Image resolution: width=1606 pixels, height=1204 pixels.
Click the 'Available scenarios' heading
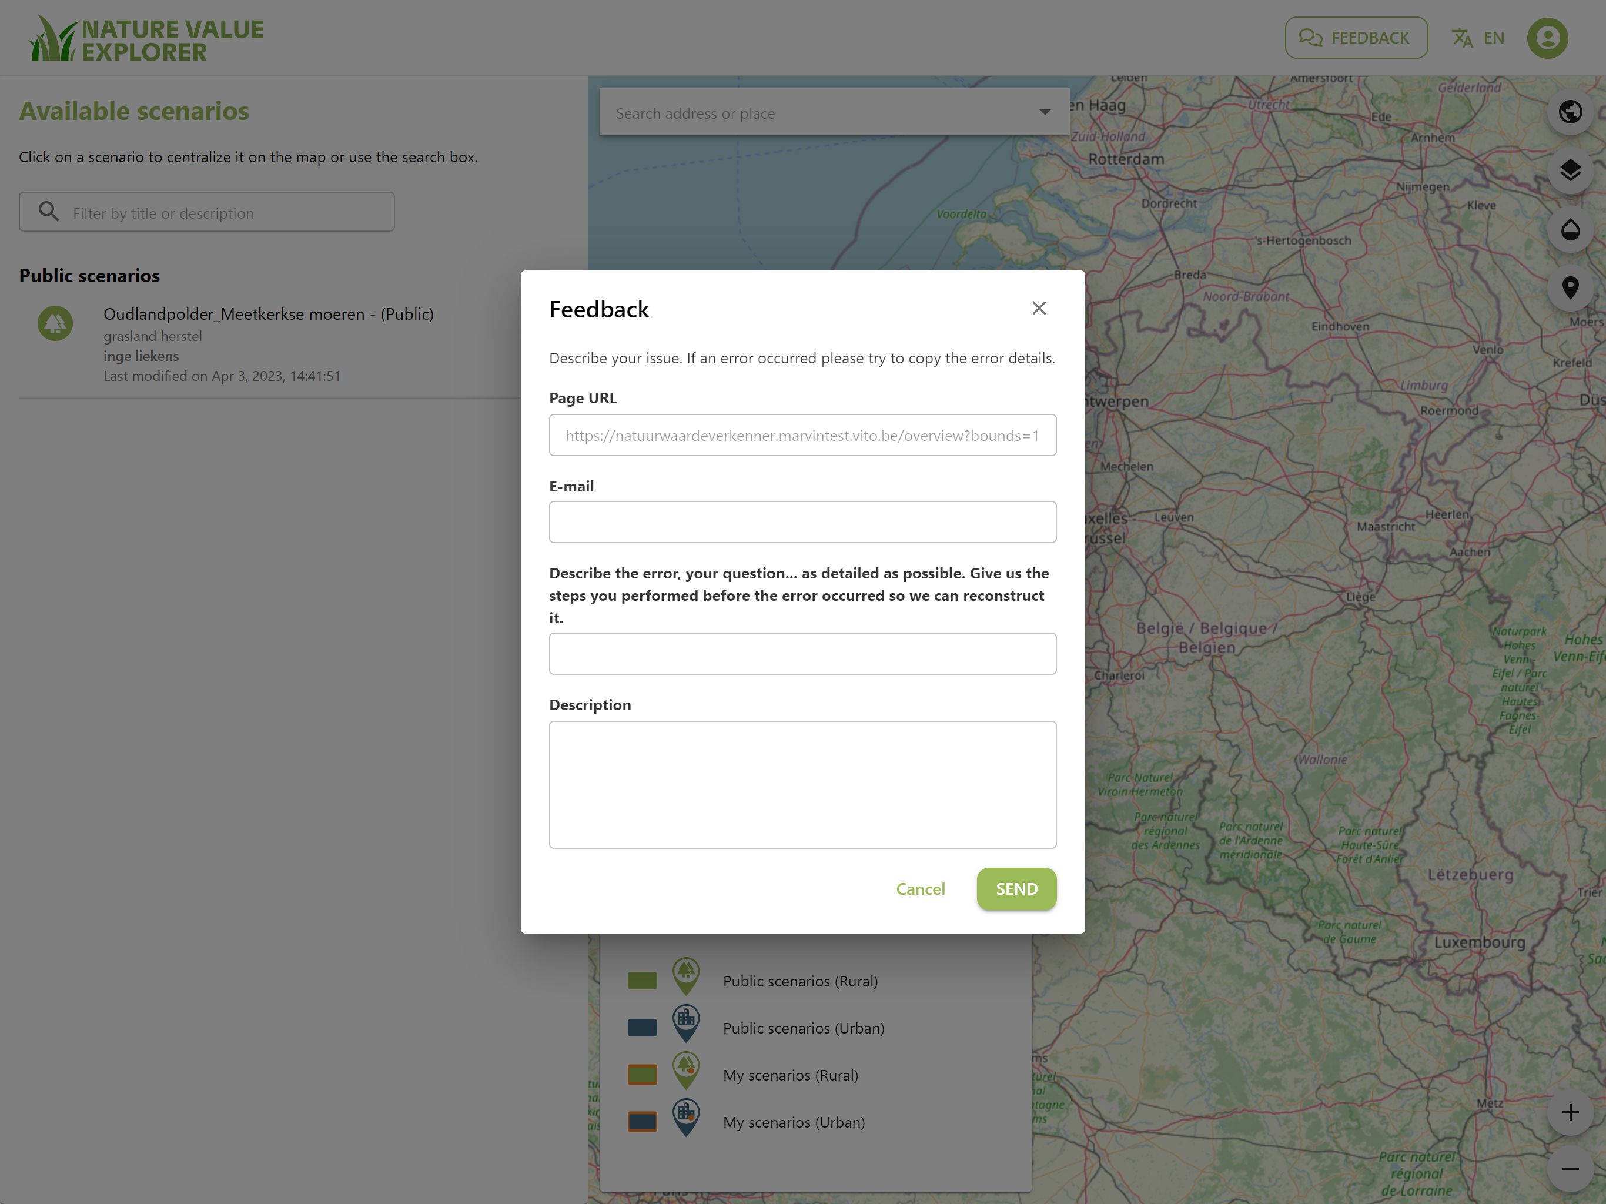[x=133, y=111]
